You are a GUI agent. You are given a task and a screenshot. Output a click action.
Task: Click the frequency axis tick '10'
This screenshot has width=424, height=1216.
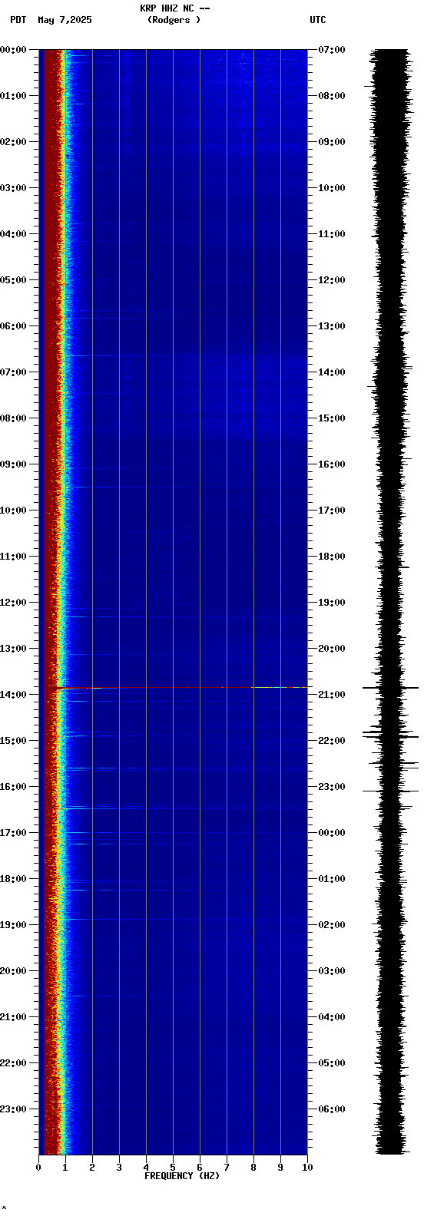307,1168
